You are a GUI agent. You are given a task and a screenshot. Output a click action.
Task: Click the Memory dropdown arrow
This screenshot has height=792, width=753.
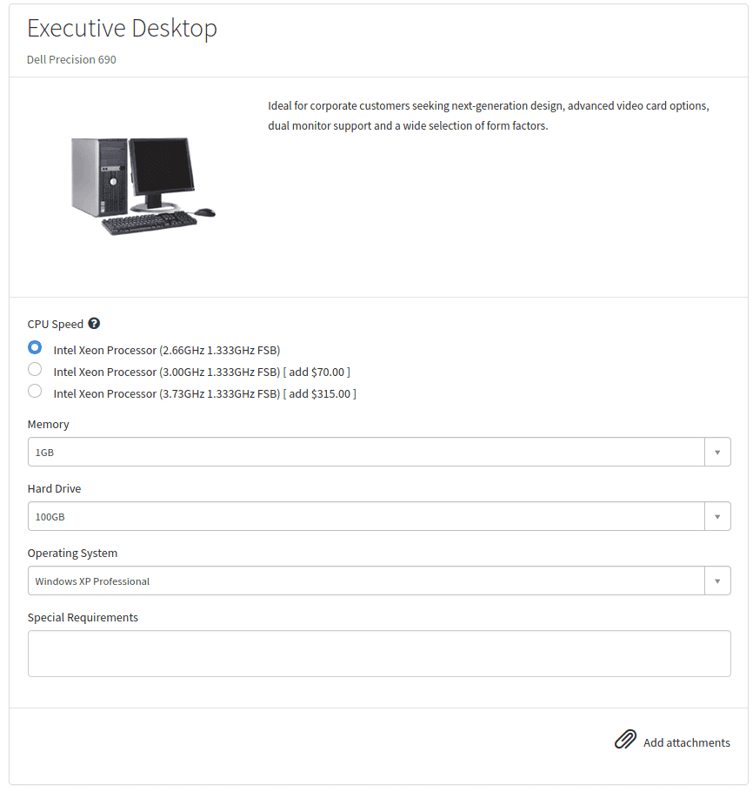[717, 452]
